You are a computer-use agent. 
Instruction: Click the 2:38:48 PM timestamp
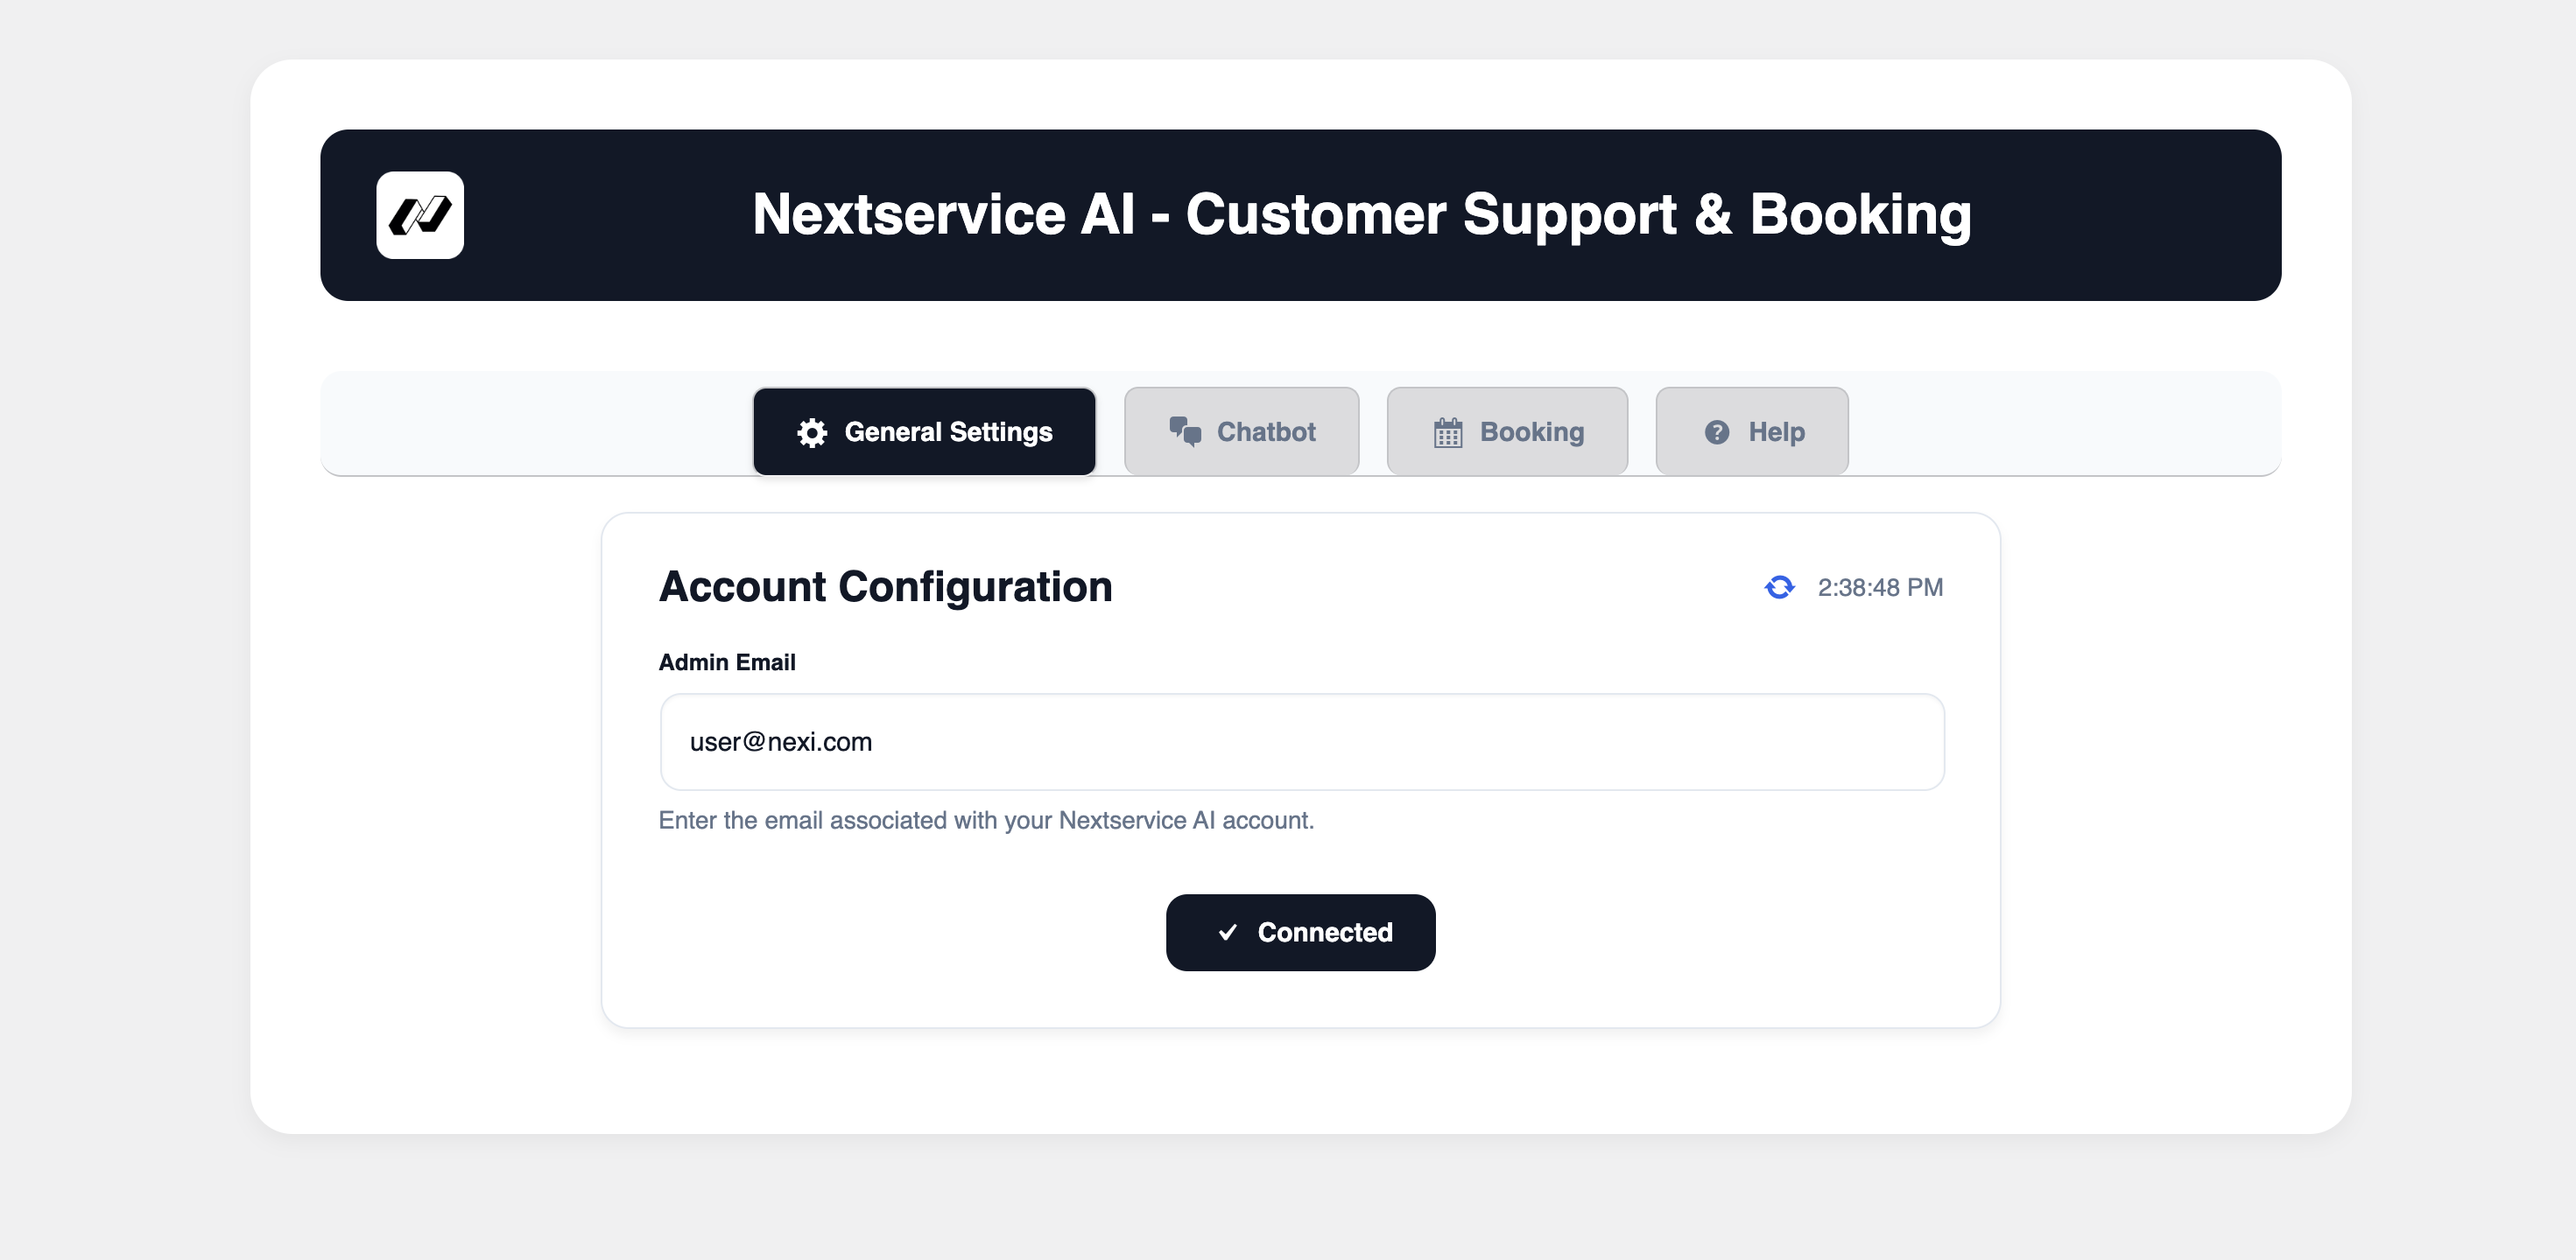pos(1880,587)
